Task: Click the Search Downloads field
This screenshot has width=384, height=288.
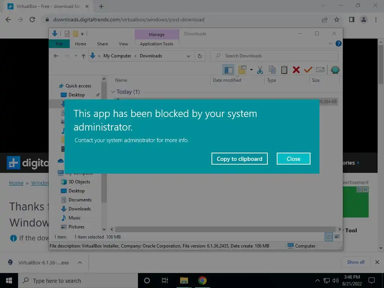Action: coord(274,56)
